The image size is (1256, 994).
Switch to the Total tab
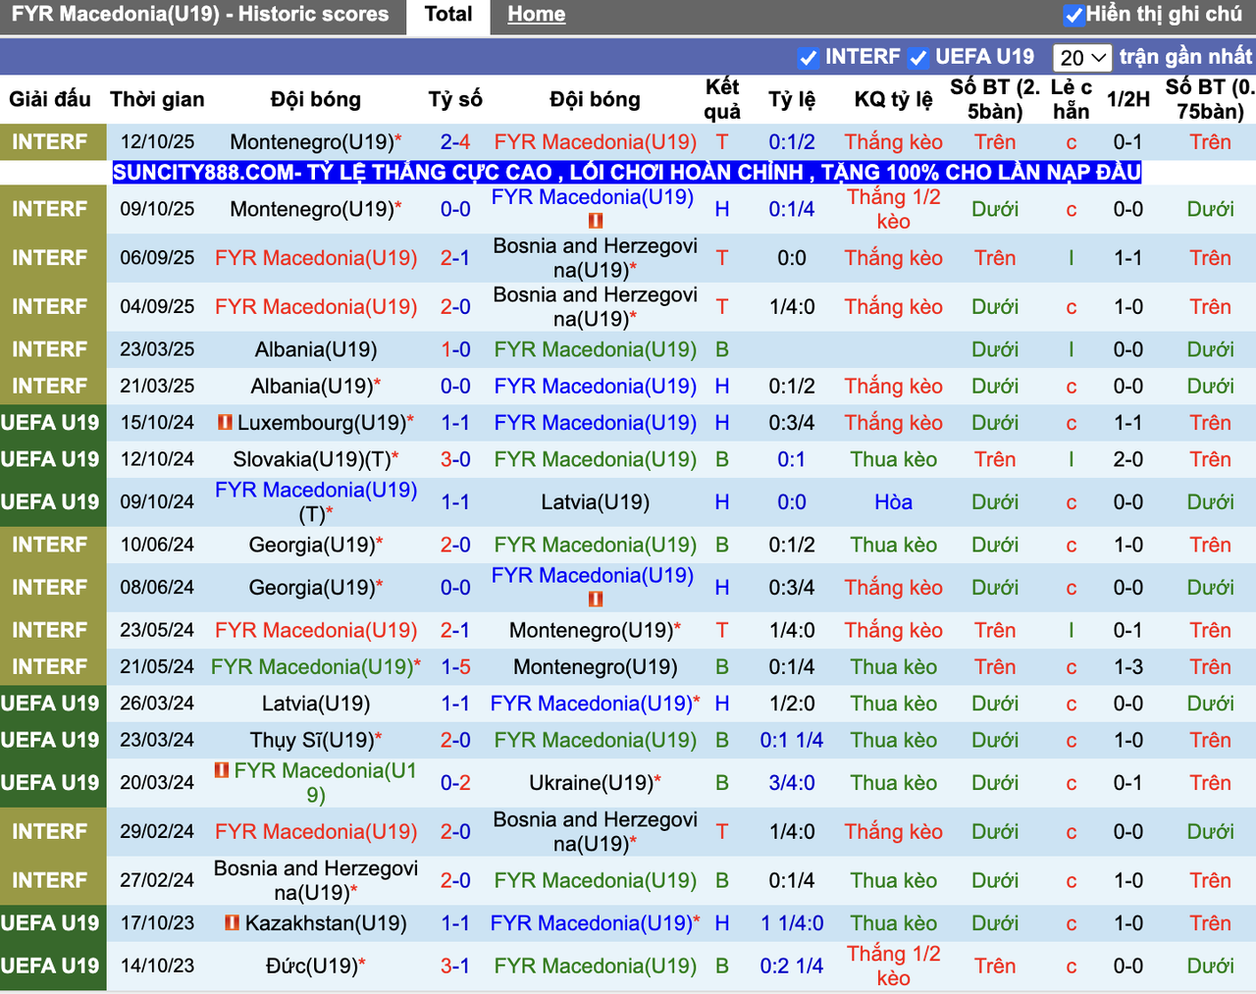point(448,15)
